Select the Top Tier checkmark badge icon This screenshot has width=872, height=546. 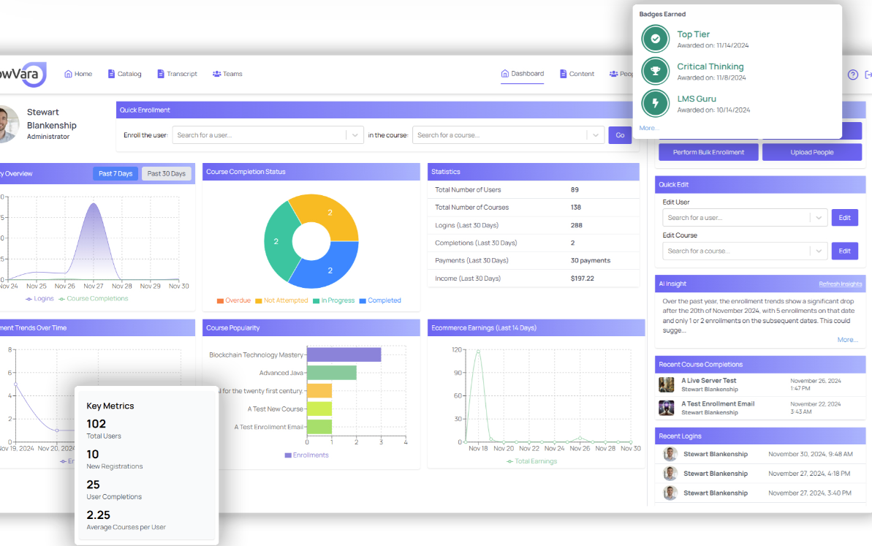(655, 38)
